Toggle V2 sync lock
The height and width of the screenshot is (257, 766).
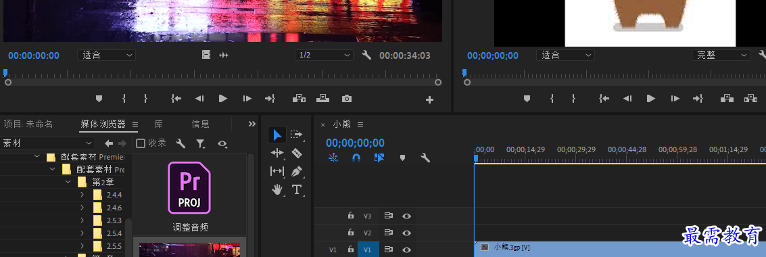[388, 233]
